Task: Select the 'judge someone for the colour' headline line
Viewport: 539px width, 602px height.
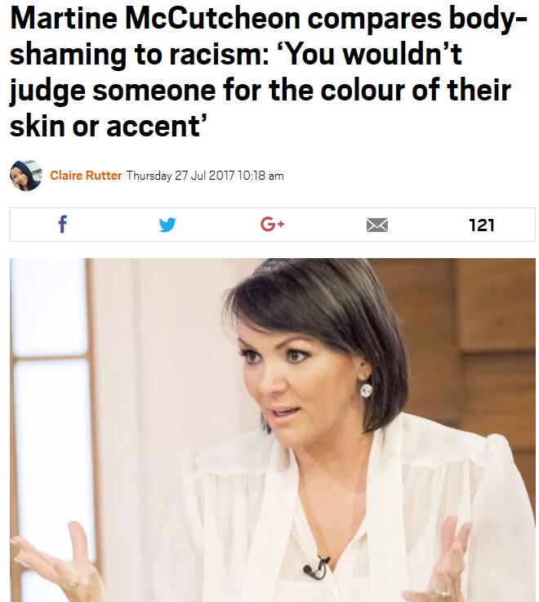Action: pyautogui.click(x=260, y=91)
